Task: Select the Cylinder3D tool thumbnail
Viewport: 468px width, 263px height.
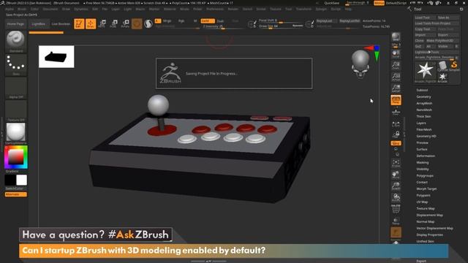Action: click(442, 66)
